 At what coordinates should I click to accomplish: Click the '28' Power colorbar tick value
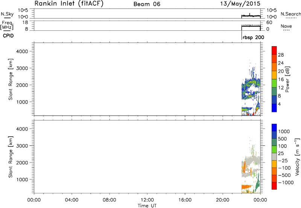point(281,55)
